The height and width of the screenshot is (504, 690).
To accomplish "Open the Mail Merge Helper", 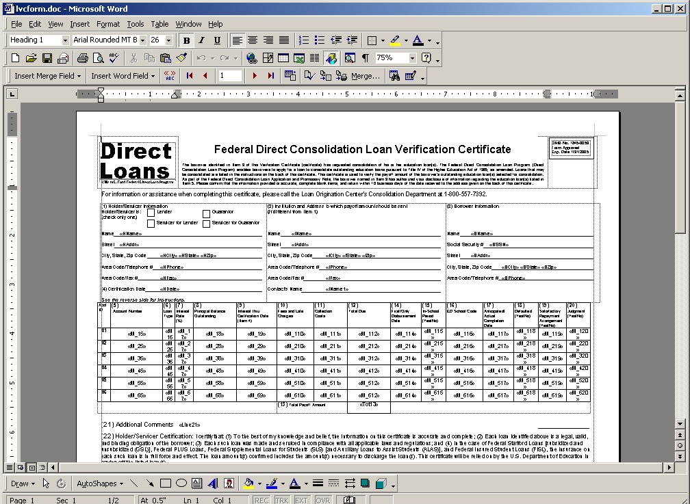I will coord(290,76).
